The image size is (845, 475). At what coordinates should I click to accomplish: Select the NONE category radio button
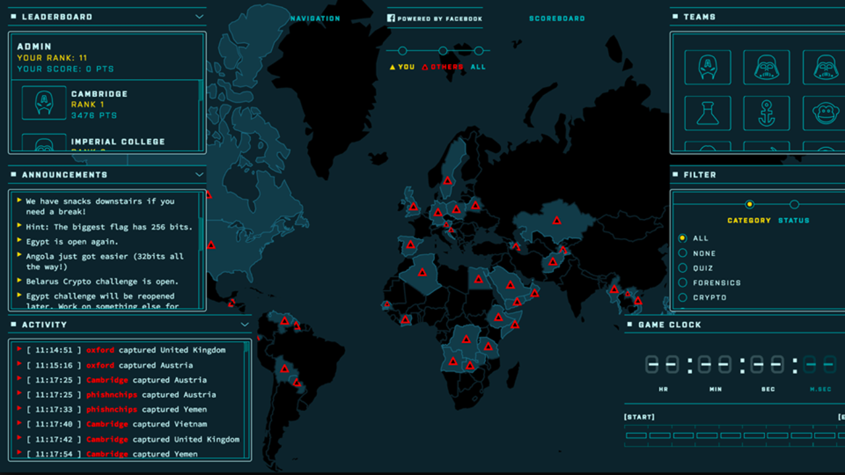click(683, 253)
